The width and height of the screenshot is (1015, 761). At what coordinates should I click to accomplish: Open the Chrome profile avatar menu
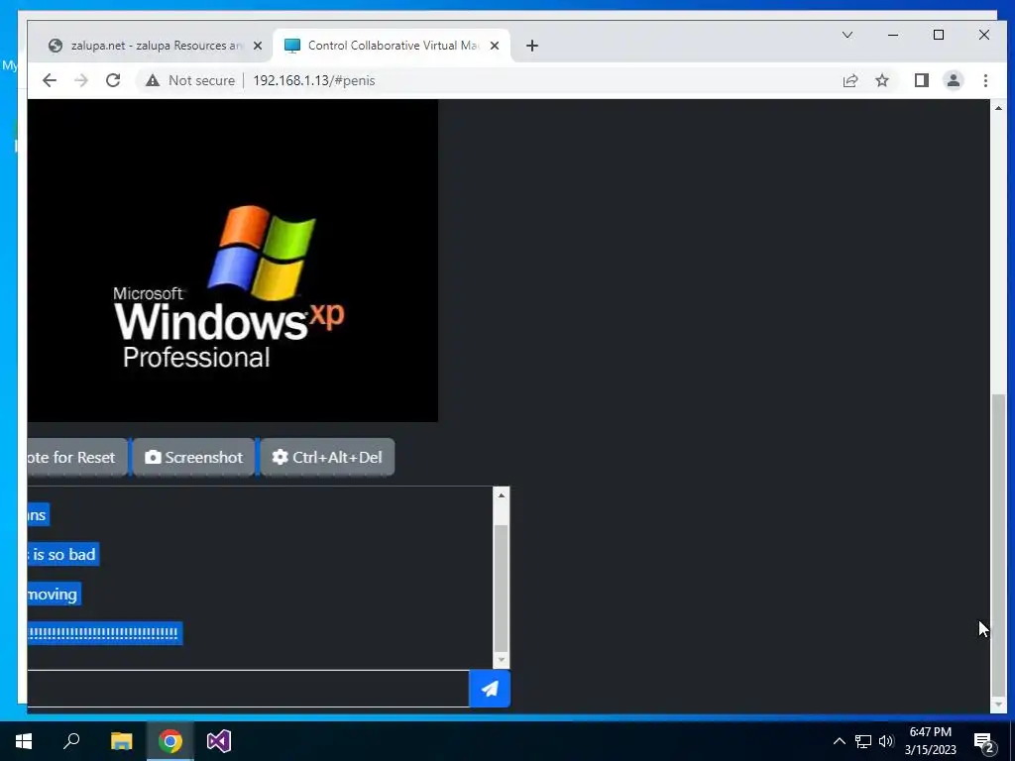(953, 80)
